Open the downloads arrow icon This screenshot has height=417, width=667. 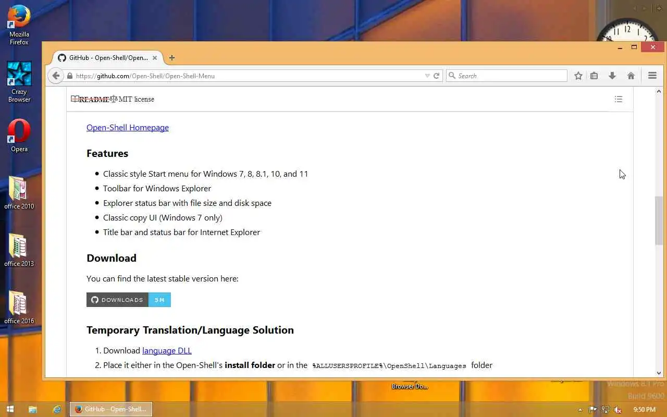[x=612, y=76]
